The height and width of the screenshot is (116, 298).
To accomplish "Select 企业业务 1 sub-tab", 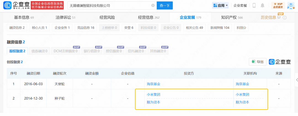I will pyautogui.click(x=62, y=28).
